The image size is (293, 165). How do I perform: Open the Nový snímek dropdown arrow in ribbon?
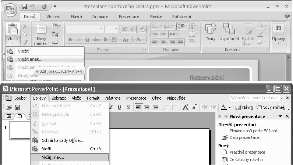pos(49,43)
